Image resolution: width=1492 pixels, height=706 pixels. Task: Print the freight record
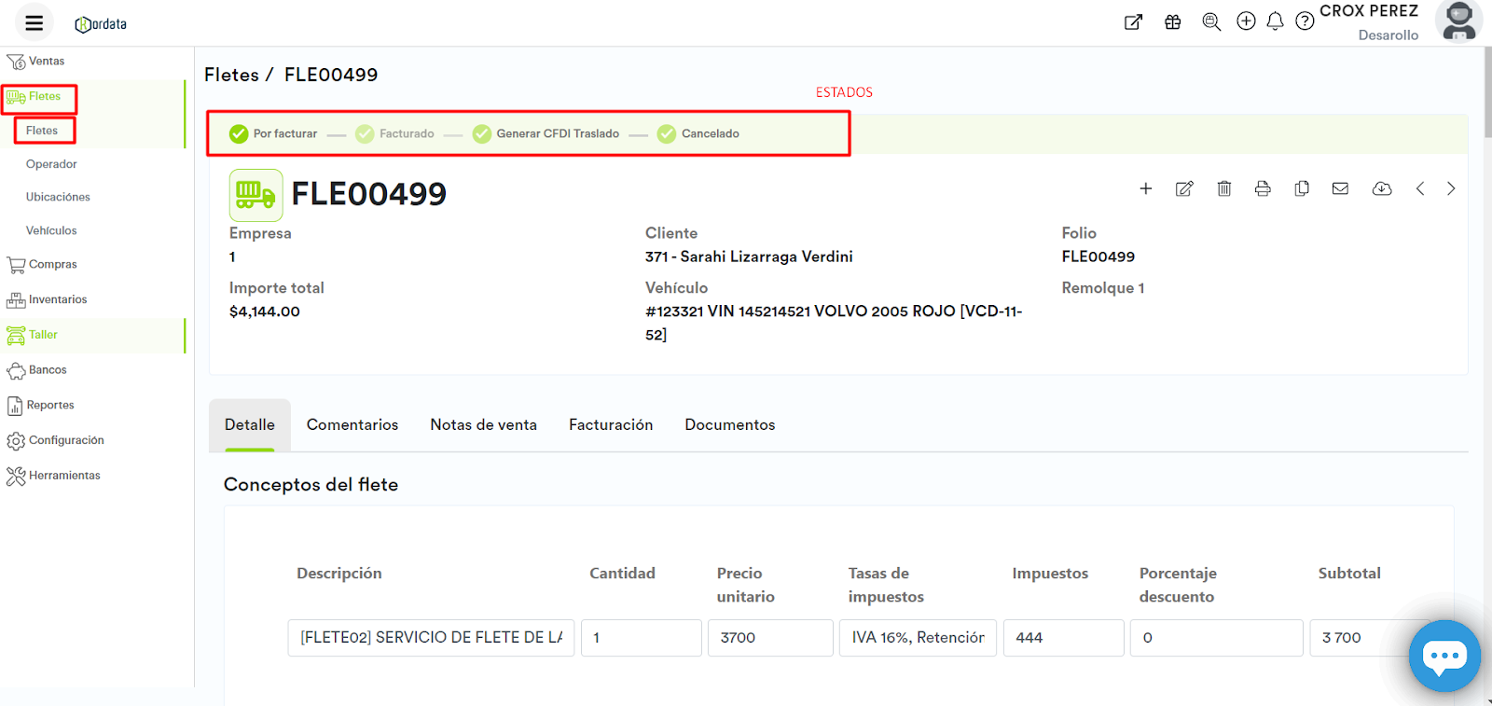tap(1263, 189)
